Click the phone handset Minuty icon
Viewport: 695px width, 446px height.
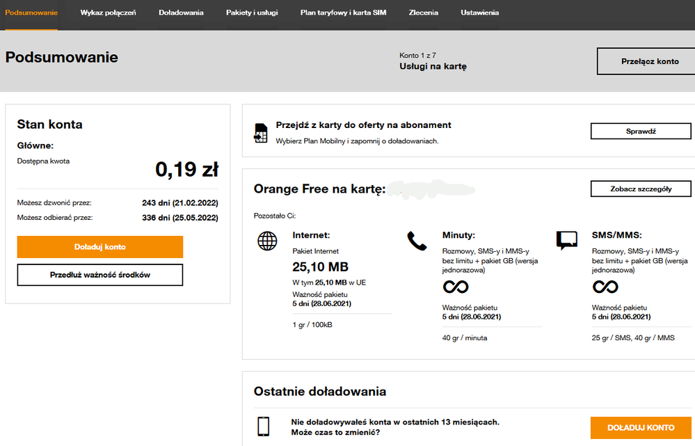(417, 241)
